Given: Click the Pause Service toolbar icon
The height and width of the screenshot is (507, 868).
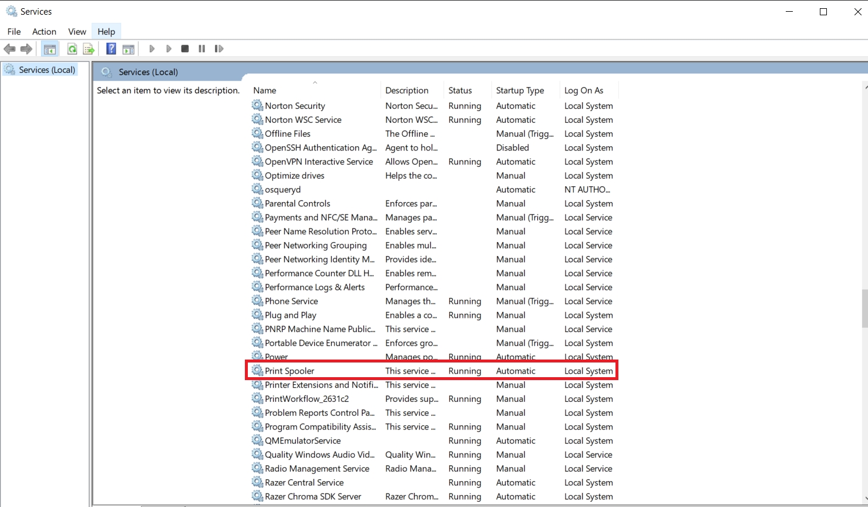Looking at the screenshot, I should (202, 49).
